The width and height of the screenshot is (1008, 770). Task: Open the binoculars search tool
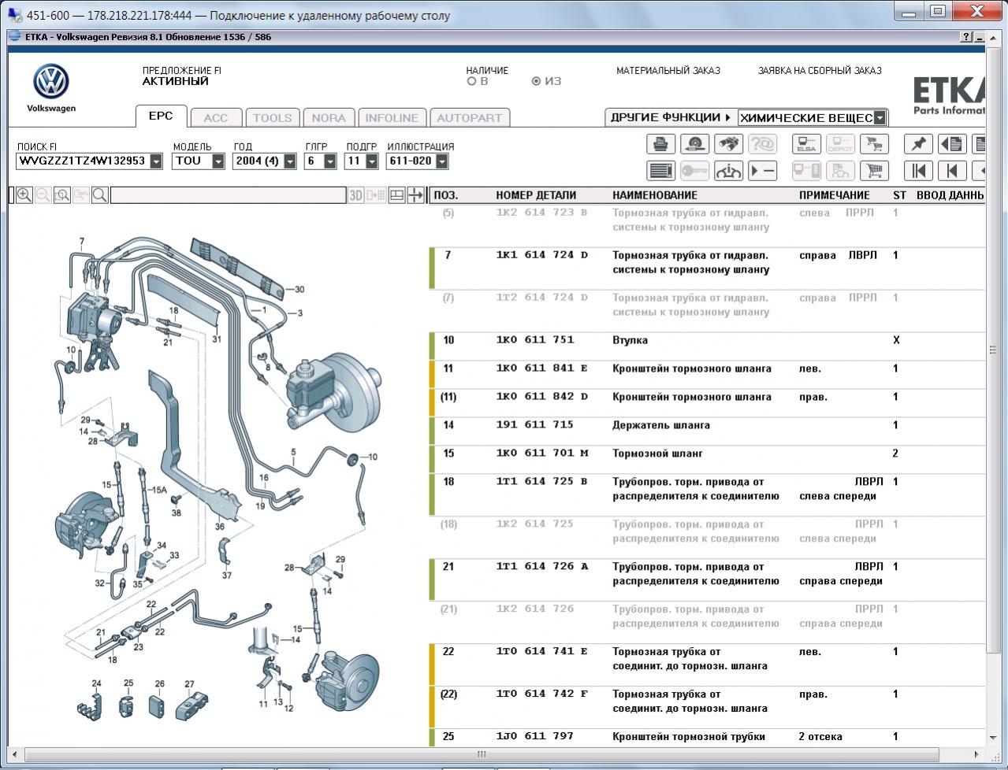(728, 144)
